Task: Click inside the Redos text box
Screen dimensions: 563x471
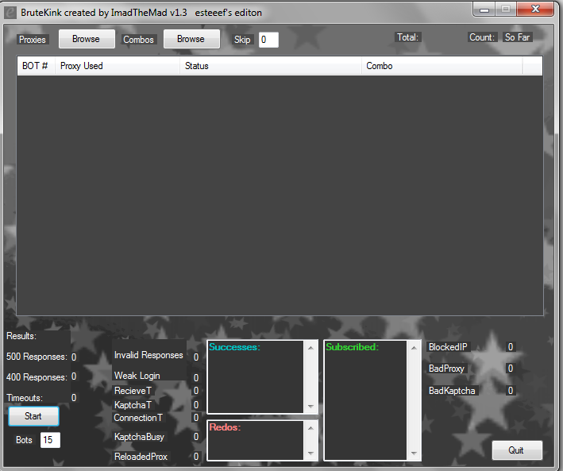Action: click(256, 441)
